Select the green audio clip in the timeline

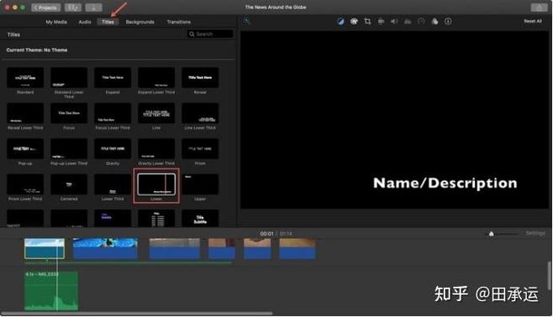click(x=51, y=291)
